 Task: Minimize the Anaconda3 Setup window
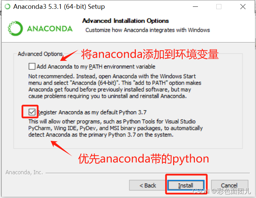pos(195,7)
